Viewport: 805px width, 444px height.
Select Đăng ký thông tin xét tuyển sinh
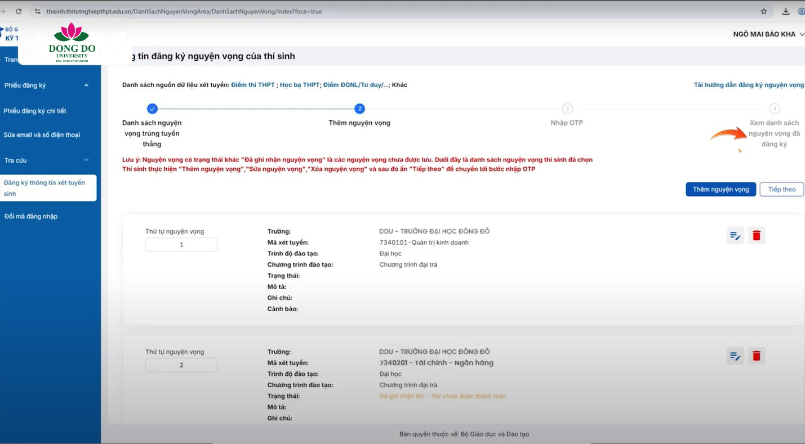pyautogui.click(x=48, y=188)
